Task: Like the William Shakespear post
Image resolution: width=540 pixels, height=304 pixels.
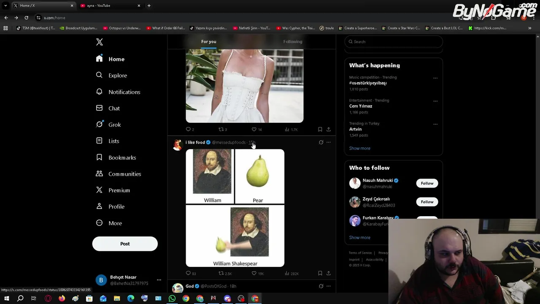Action: point(257,273)
